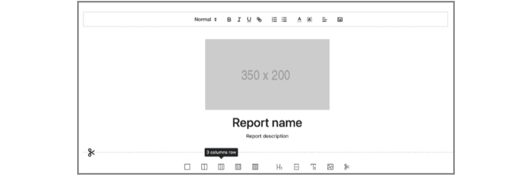Insert a text block
This screenshot has width=532, height=176.
pos(313,167)
